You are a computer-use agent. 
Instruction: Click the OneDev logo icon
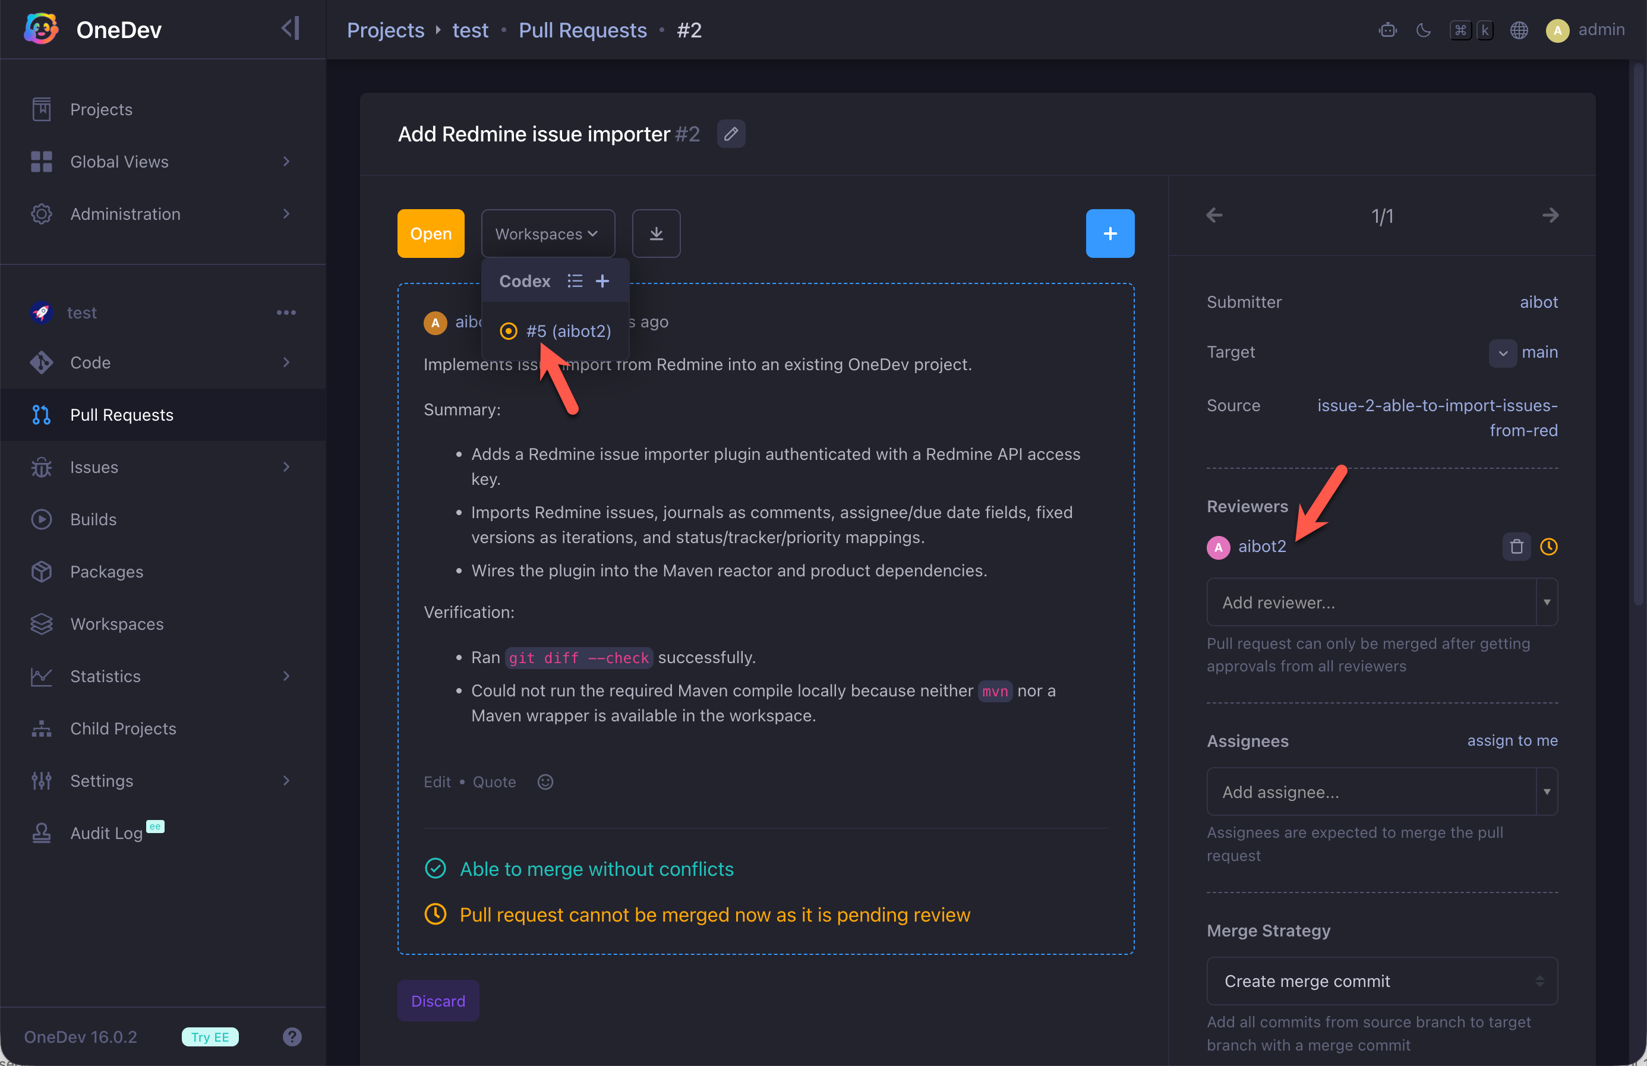click(x=42, y=29)
